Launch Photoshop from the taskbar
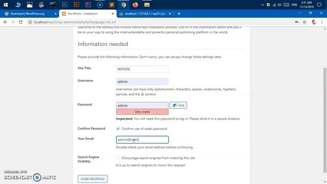The height and width of the screenshot is (184, 327). 65,5
